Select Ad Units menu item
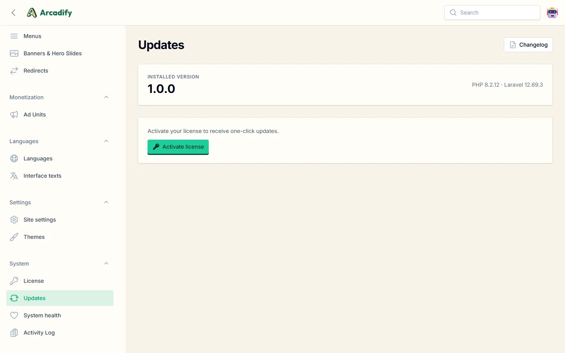The height and width of the screenshot is (353, 565). click(60, 115)
